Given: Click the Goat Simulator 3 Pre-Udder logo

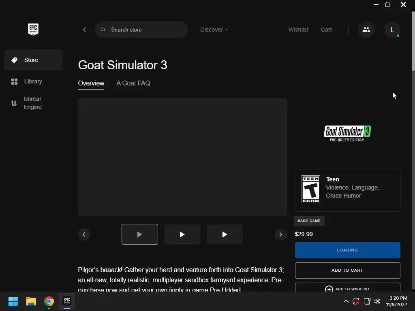Looking at the screenshot, I should click(347, 134).
